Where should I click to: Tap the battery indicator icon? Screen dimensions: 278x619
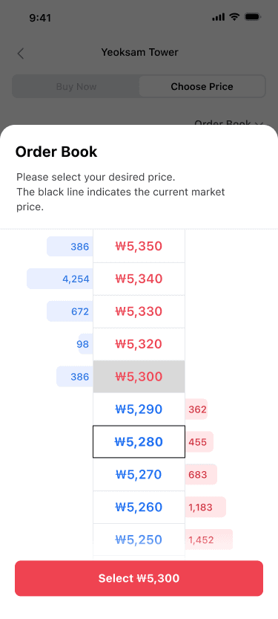point(252,17)
